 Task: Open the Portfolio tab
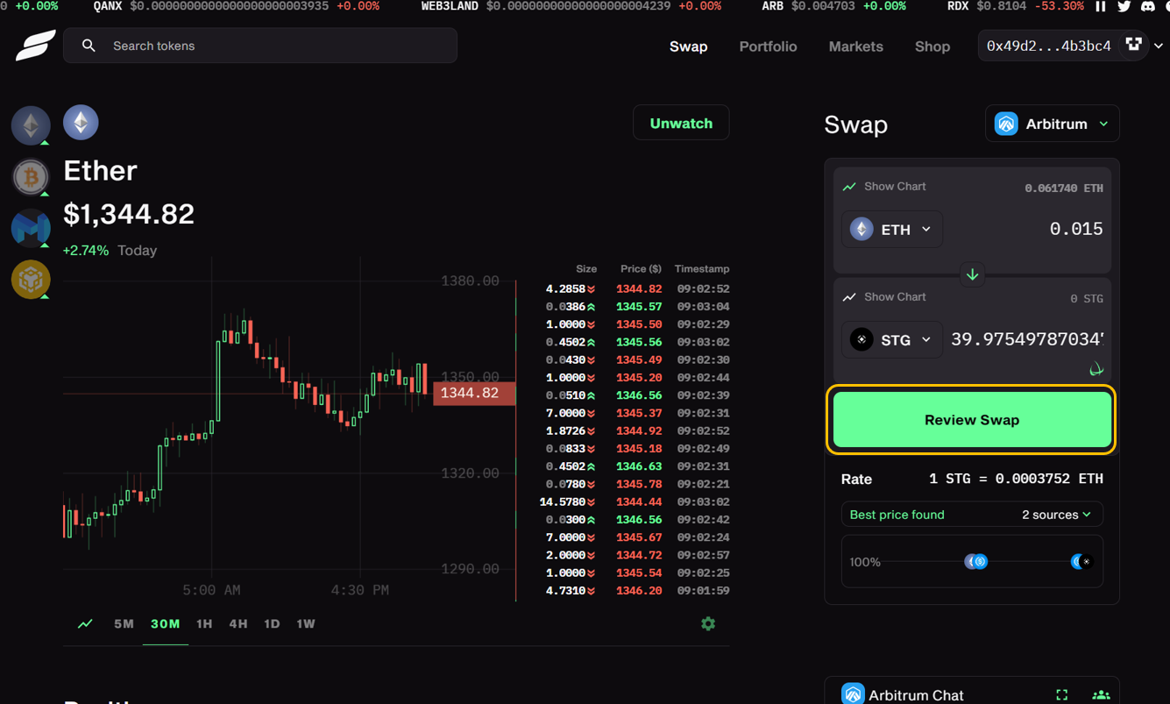pyautogui.click(x=768, y=46)
